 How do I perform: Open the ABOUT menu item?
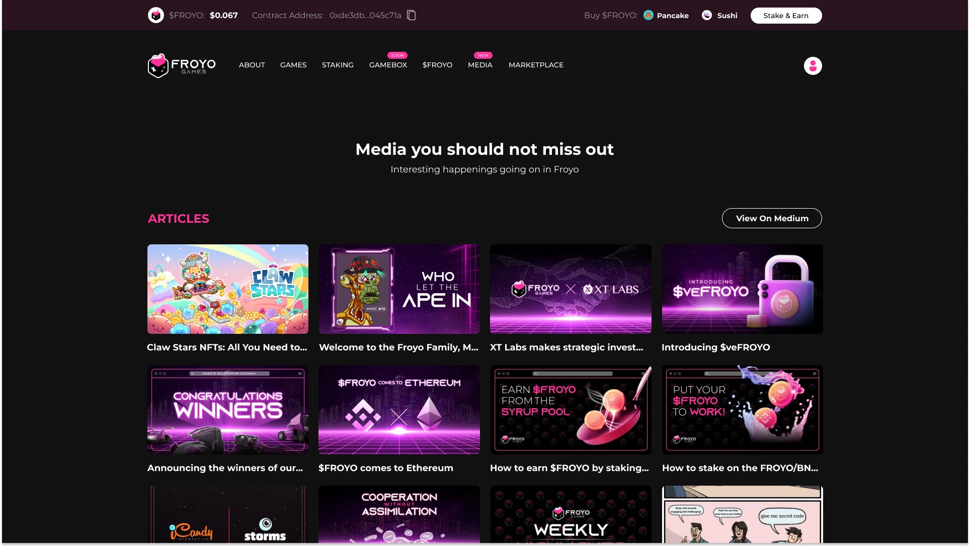[252, 65]
